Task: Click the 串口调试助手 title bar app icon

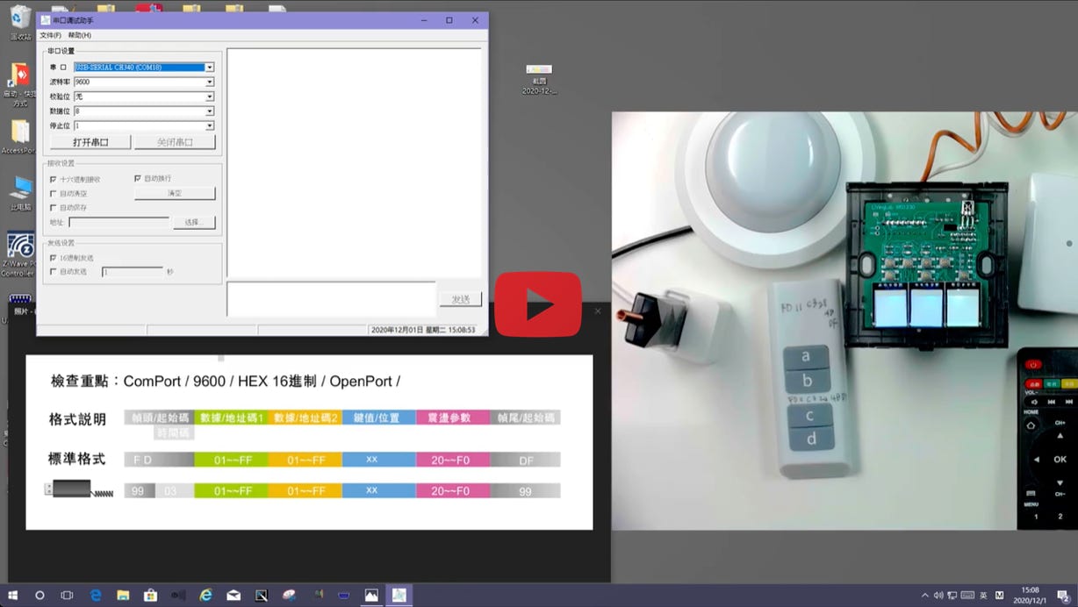Action: pyautogui.click(x=45, y=20)
